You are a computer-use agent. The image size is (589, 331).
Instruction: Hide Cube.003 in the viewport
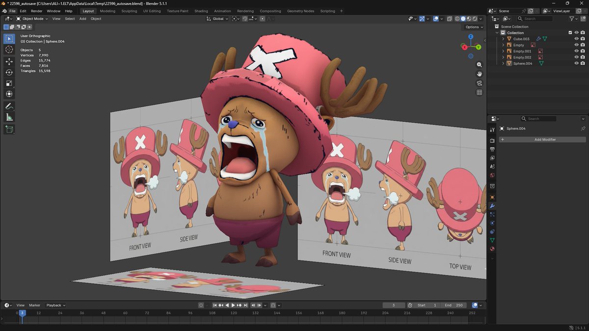pos(576,39)
